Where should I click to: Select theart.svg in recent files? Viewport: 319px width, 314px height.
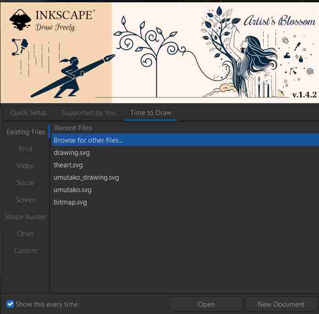[x=185, y=165]
